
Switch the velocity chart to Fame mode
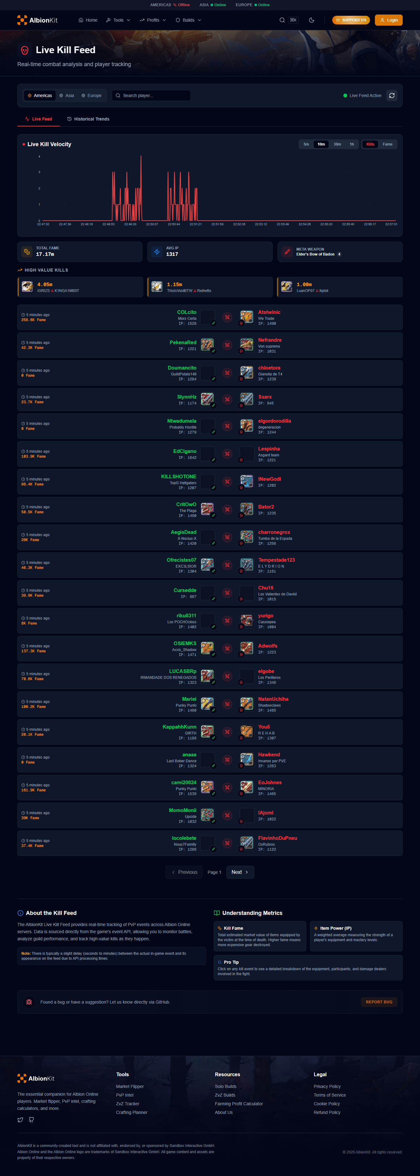coord(387,144)
